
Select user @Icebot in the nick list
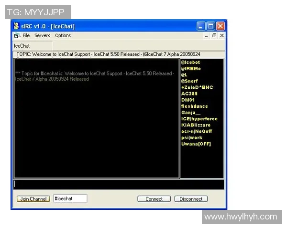(190, 62)
